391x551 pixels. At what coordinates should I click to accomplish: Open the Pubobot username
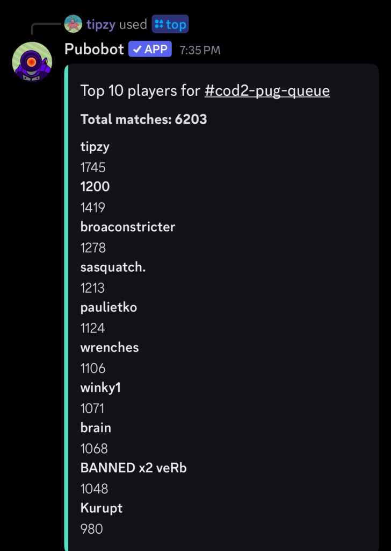click(94, 49)
